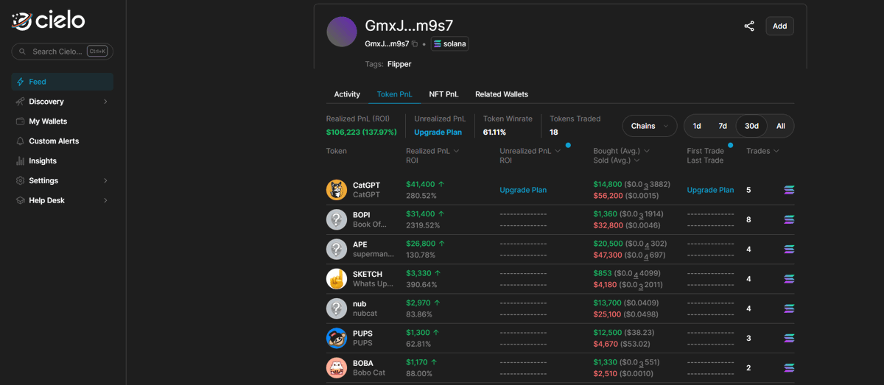Image resolution: width=884 pixels, height=385 pixels.
Task: Switch to the Related Wallets tab
Action: pyautogui.click(x=502, y=94)
